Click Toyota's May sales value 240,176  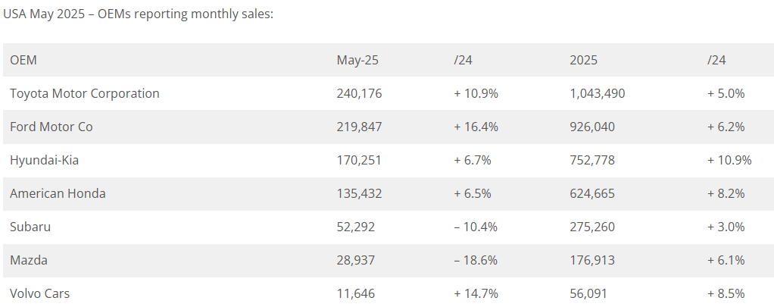[x=359, y=93]
